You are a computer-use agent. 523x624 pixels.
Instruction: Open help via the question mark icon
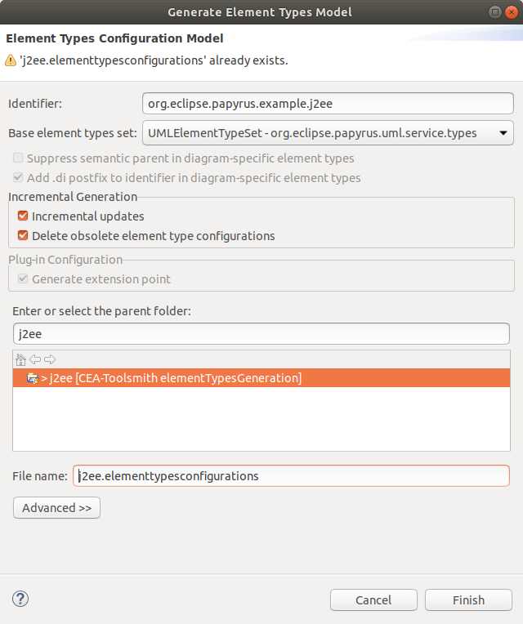[20, 599]
